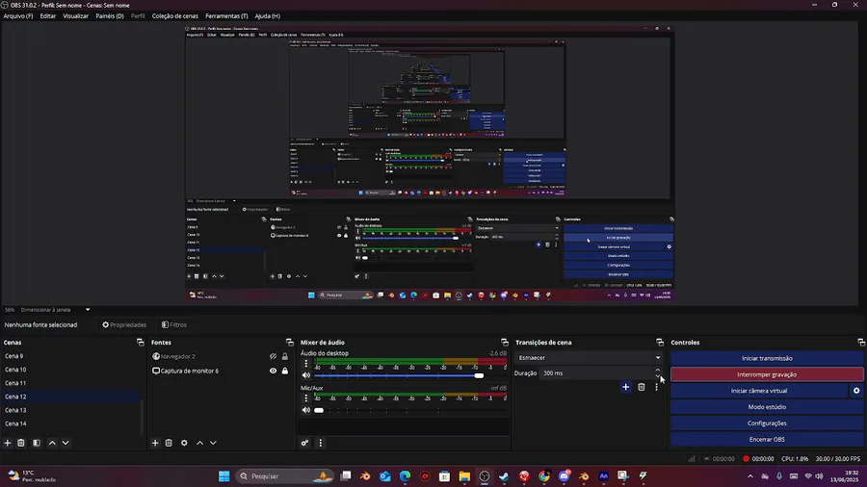Add a scene transition with plus button
867x487 pixels.
click(x=625, y=387)
